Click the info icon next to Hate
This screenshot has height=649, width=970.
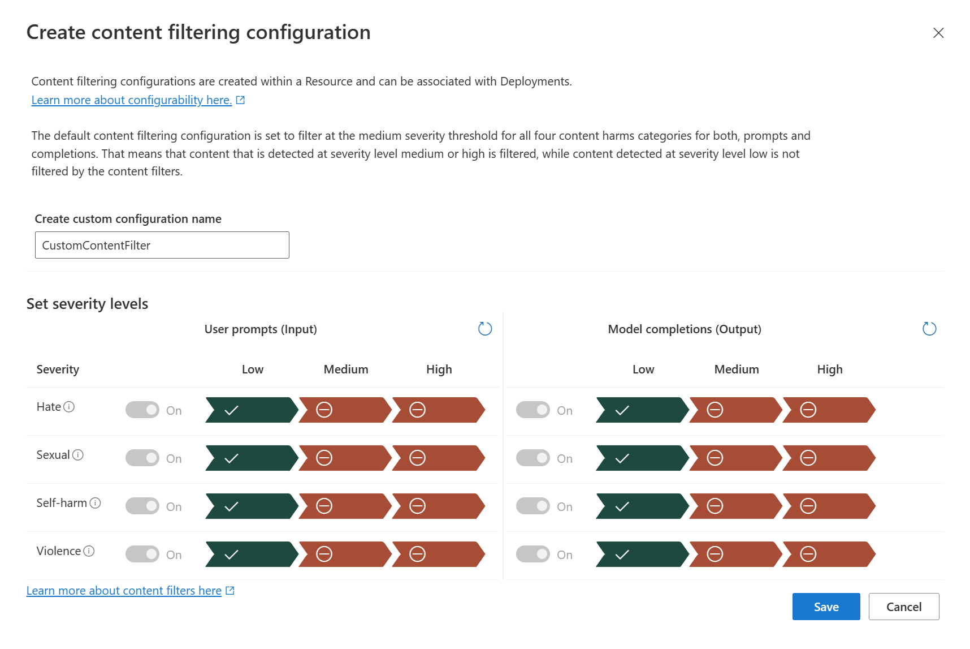pyautogui.click(x=68, y=406)
